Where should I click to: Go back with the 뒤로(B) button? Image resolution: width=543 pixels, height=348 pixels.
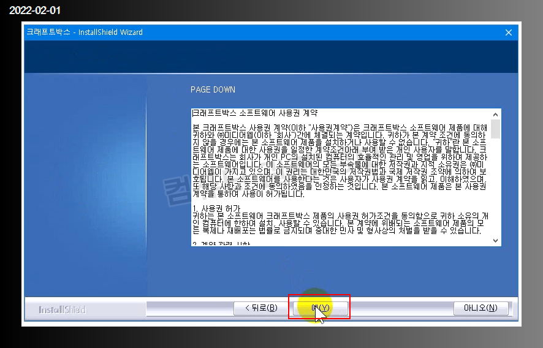(261, 308)
